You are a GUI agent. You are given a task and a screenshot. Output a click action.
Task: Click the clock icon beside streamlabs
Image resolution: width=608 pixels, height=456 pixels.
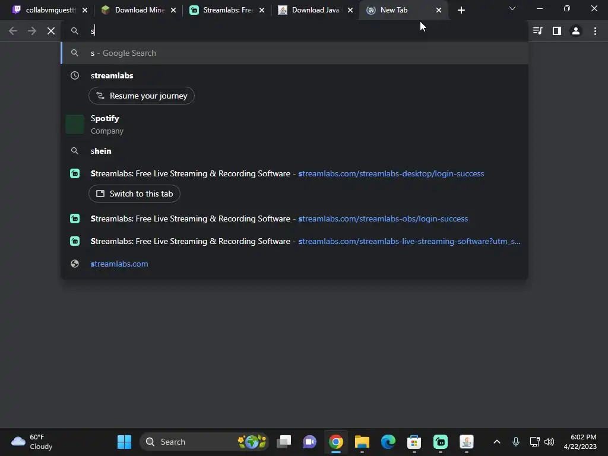[75, 75]
